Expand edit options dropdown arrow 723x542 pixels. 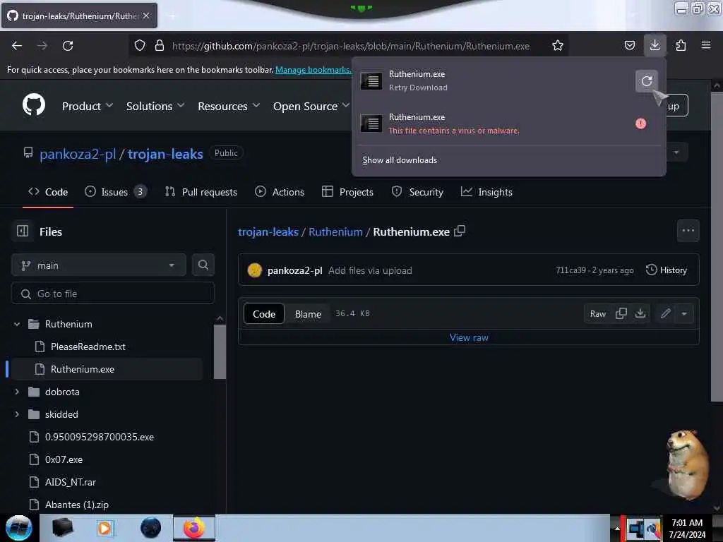[x=684, y=313]
